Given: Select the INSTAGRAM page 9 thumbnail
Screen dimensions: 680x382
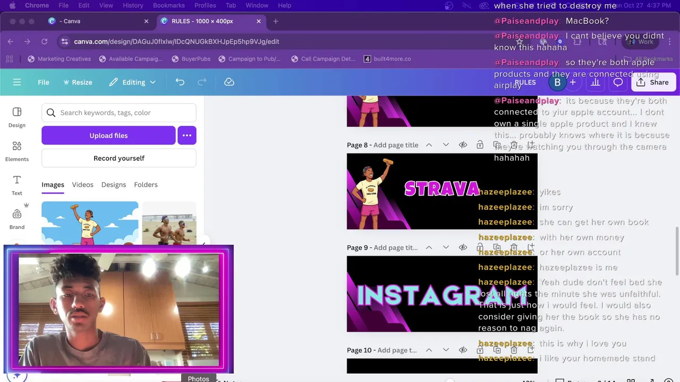Looking at the screenshot, I should [x=442, y=294].
